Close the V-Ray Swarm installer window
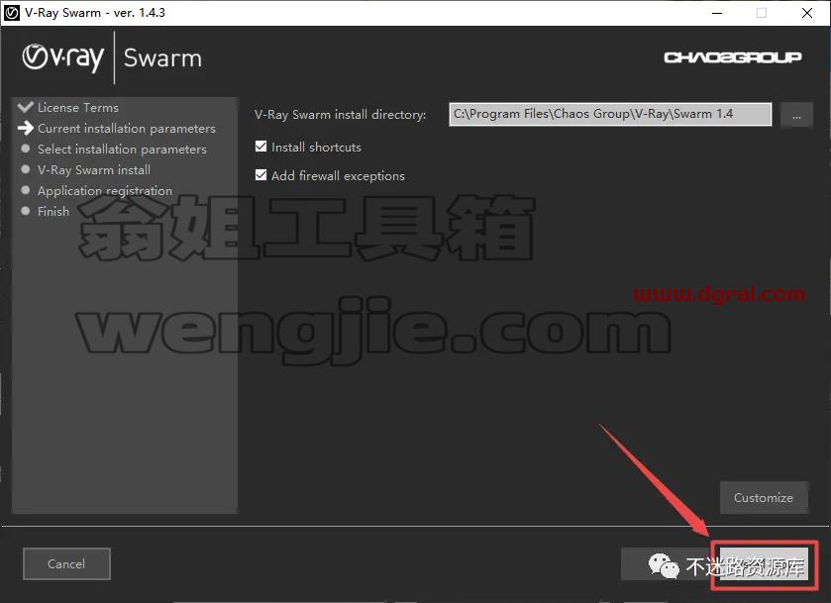This screenshot has width=831, height=603. (x=807, y=13)
